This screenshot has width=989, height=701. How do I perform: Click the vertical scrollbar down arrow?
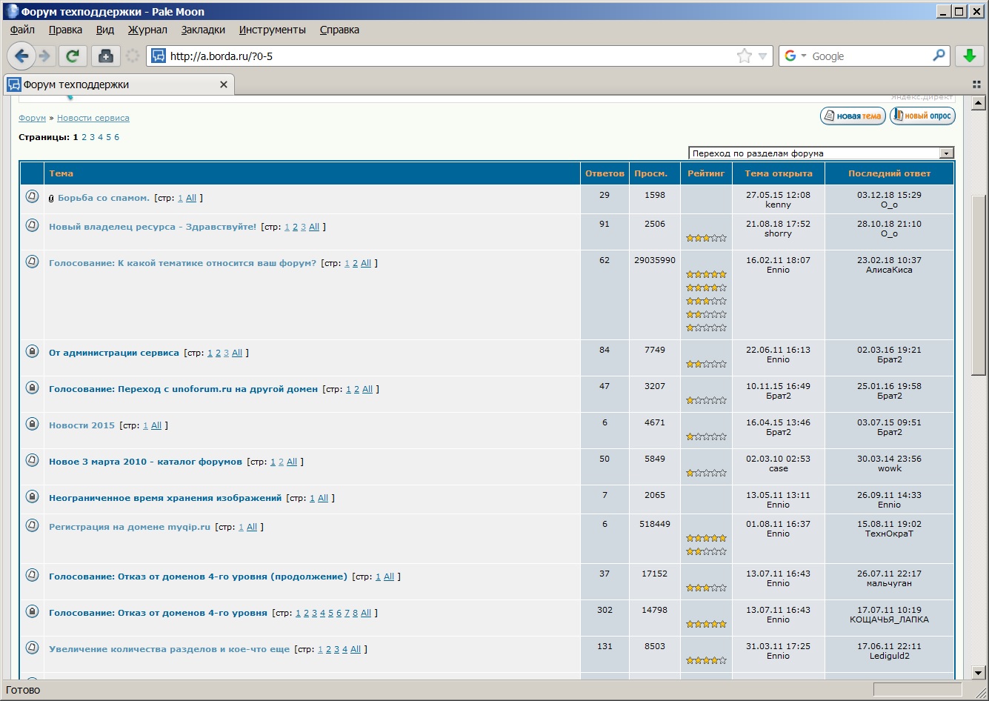tap(978, 672)
